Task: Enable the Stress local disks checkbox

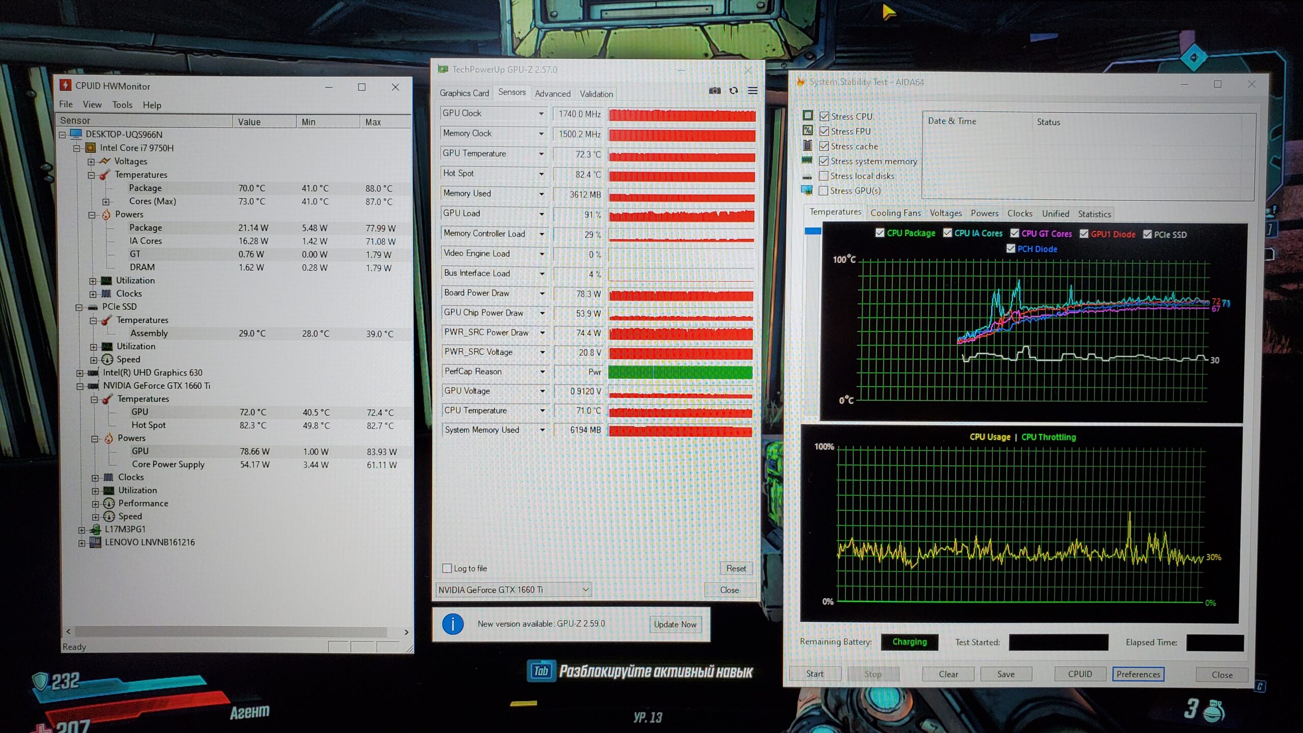Action: [824, 176]
